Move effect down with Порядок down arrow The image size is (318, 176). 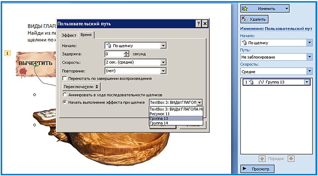[291, 158]
